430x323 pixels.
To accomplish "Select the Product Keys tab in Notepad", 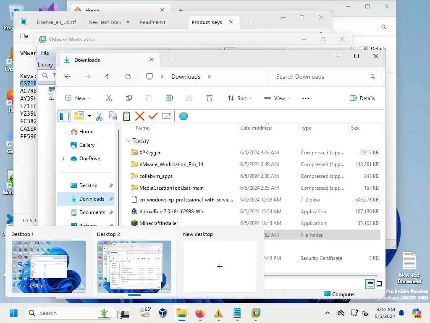I will point(207,22).
